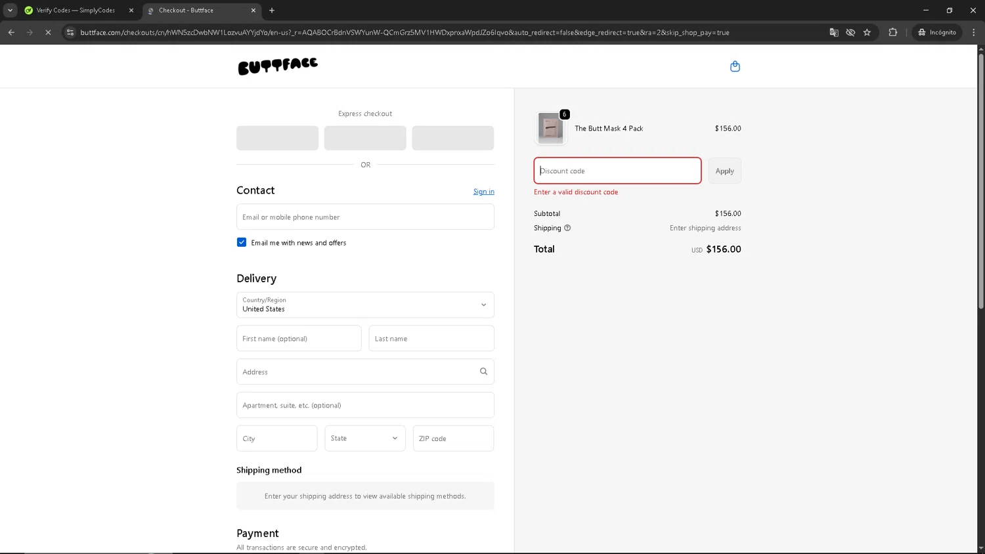View site information icon in address bar
985x554 pixels.
[70, 32]
